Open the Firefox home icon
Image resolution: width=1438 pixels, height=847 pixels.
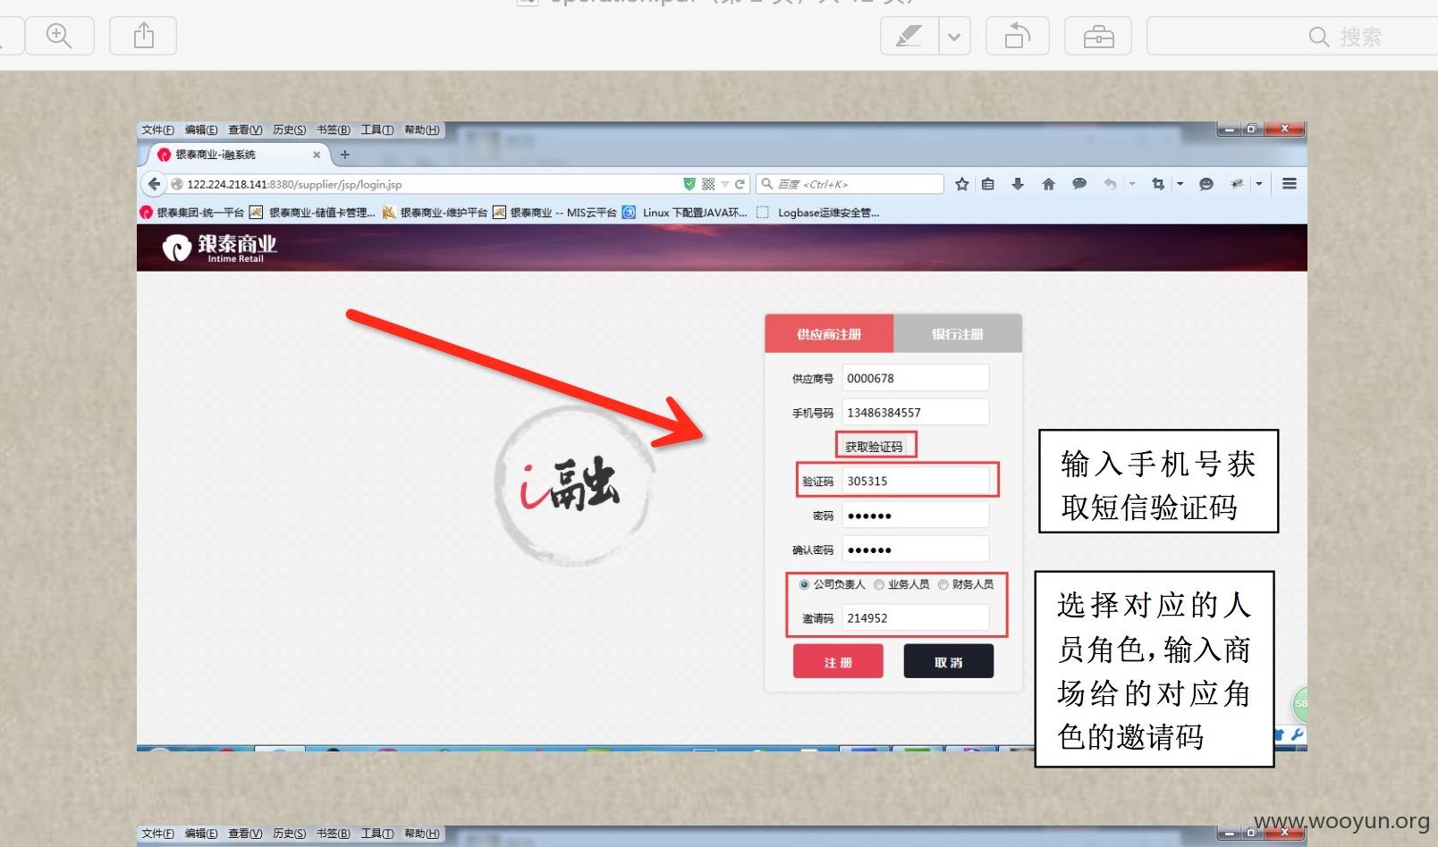[x=1048, y=184]
